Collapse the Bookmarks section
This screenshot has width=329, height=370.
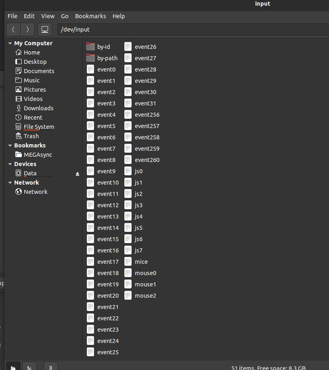tap(10, 145)
